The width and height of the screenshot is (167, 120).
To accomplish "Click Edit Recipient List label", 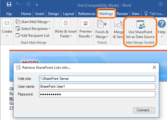I will click(x=35, y=36).
